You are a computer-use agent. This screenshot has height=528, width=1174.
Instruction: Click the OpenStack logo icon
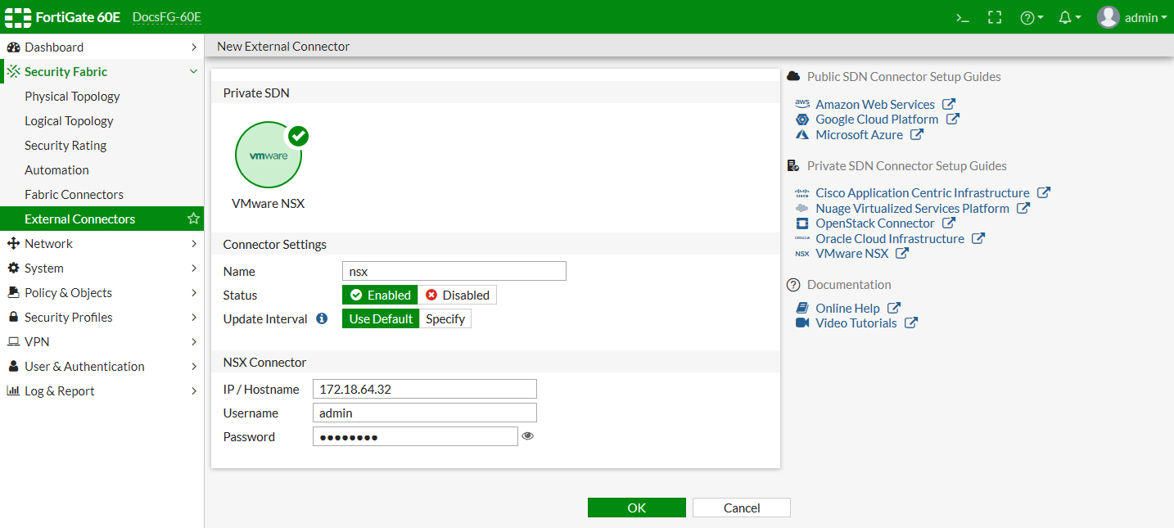coord(802,223)
